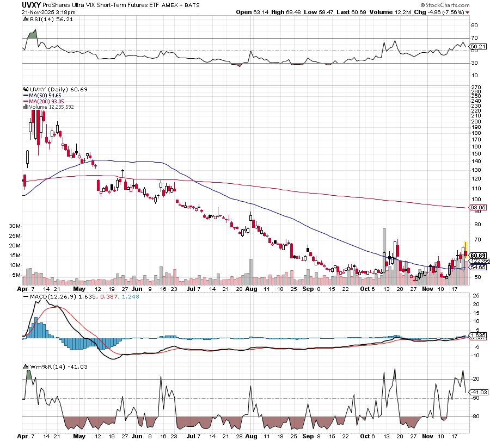Screen dimensions: 490x441
Task: Click the 1.635 MACD value tag
Action: click(x=476, y=336)
